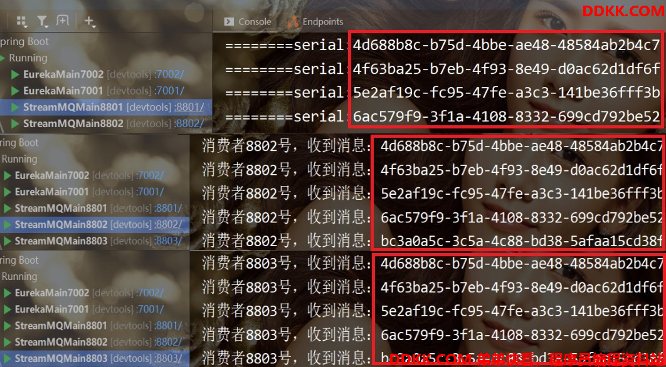Click the red DDKK.COM watermark text
The height and width of the screenshot is (367, 666).
click(x=623, y=11)
